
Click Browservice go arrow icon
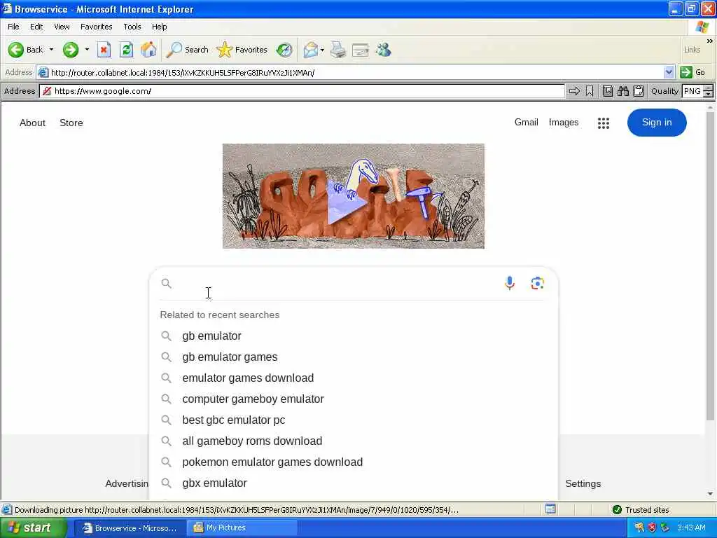click(x=574, y=91)
